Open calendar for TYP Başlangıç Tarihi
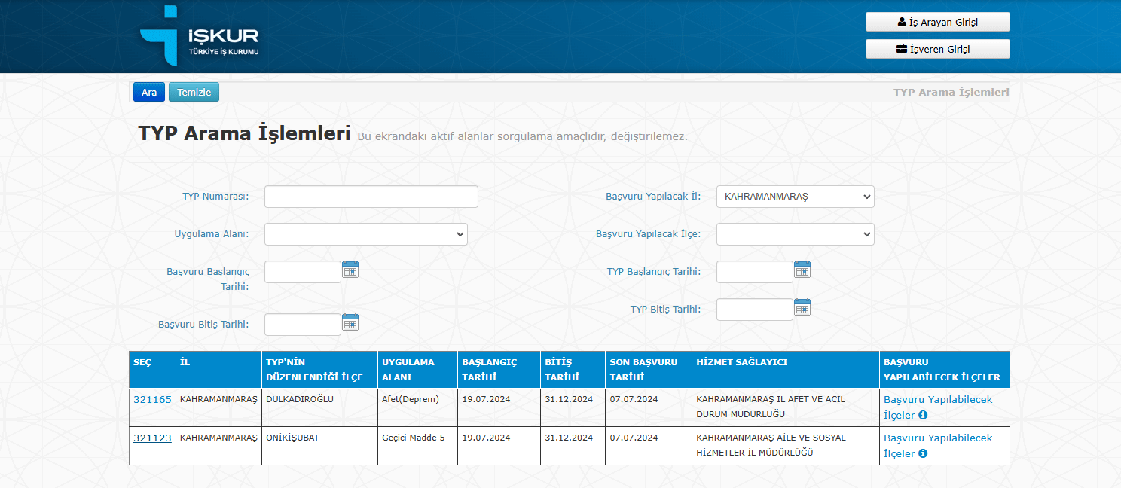This screenshot has height=488, width=1121. (x=802, y=270)
